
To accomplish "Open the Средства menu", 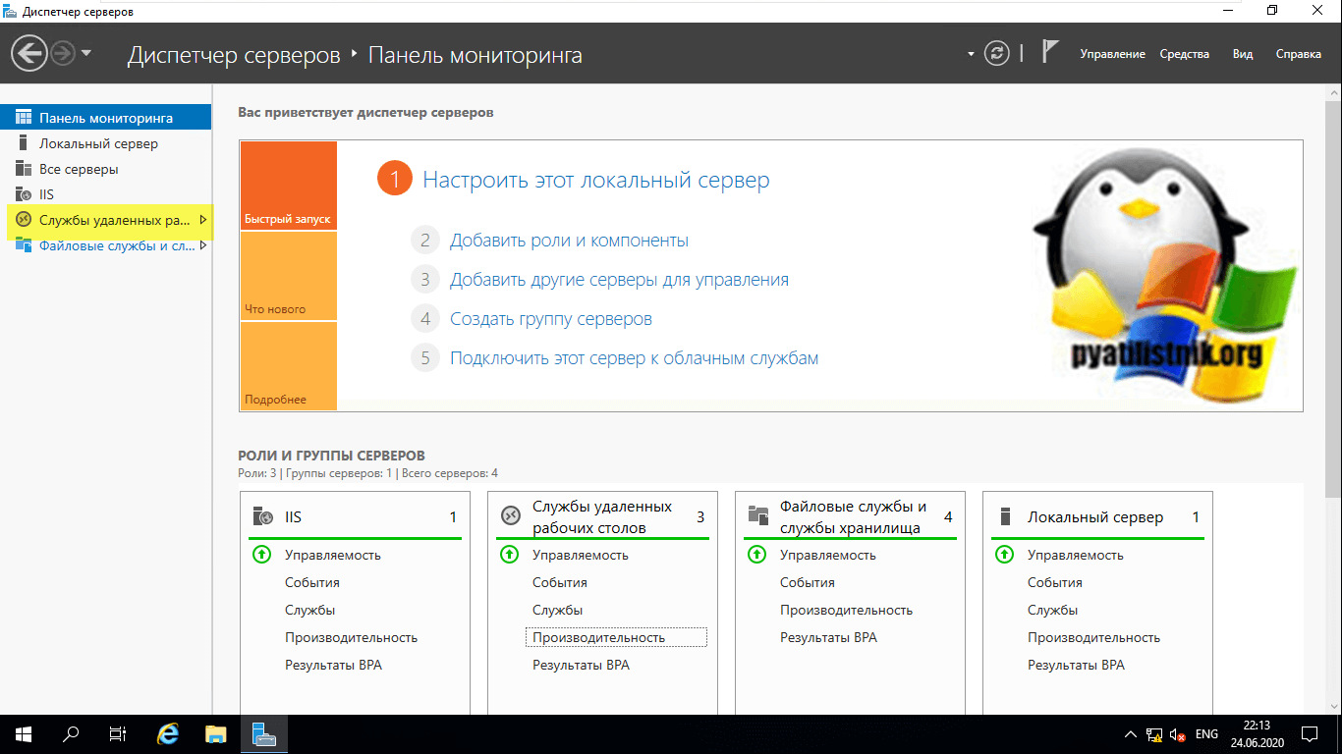I will pos(1184,54).
